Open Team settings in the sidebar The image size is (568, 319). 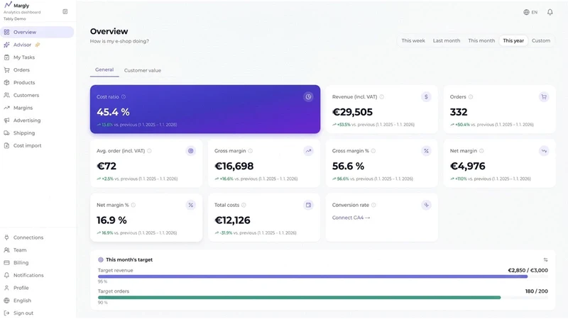tap(37, 250)
